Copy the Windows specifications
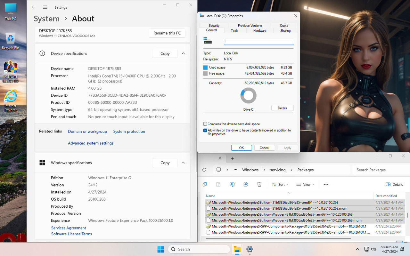Image resolution: width=410 pixels, height=256 pixels. click(x=165, y=163)
